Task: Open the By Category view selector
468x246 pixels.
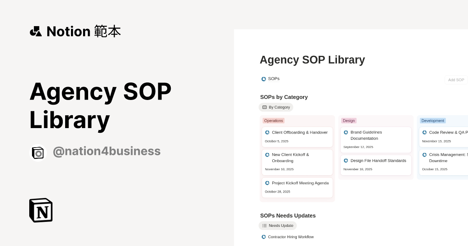Action: tap(276, 107)
